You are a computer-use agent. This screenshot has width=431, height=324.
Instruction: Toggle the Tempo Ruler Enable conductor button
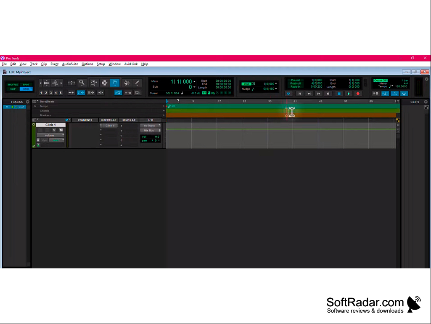point(404,94)
